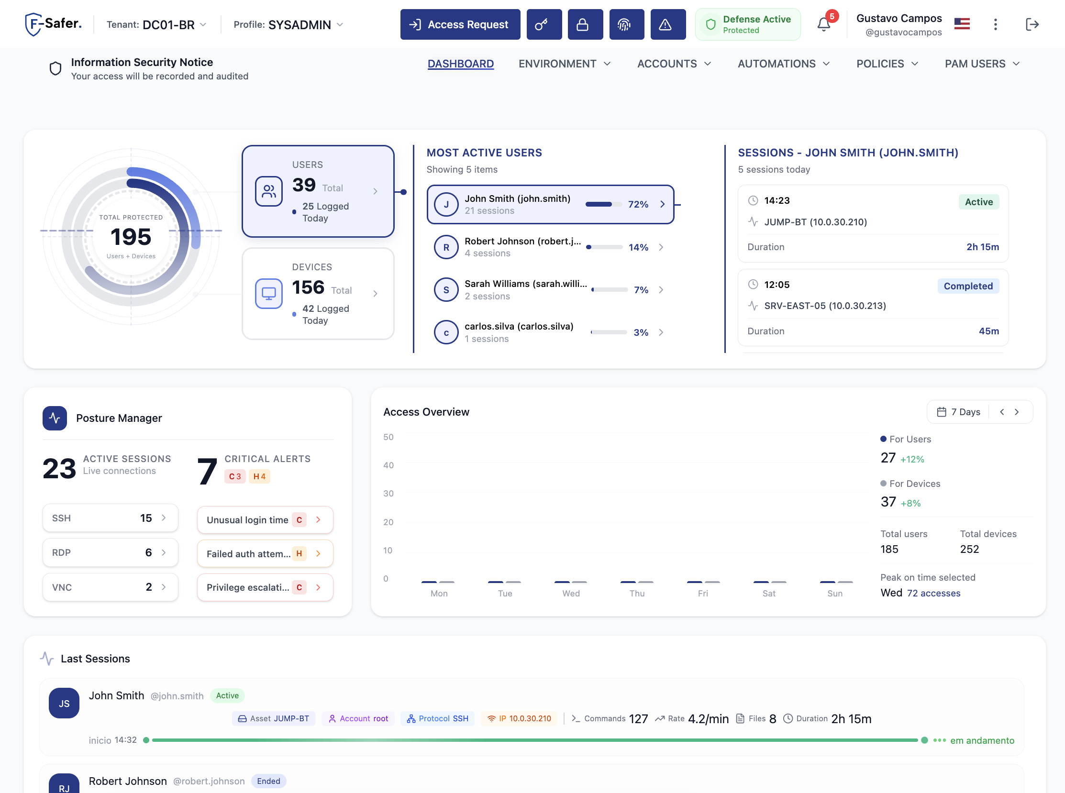The width and height of the screenshot is (1065, 793).
Task: Expand Devices card chevron
Action: click(376, 294)
